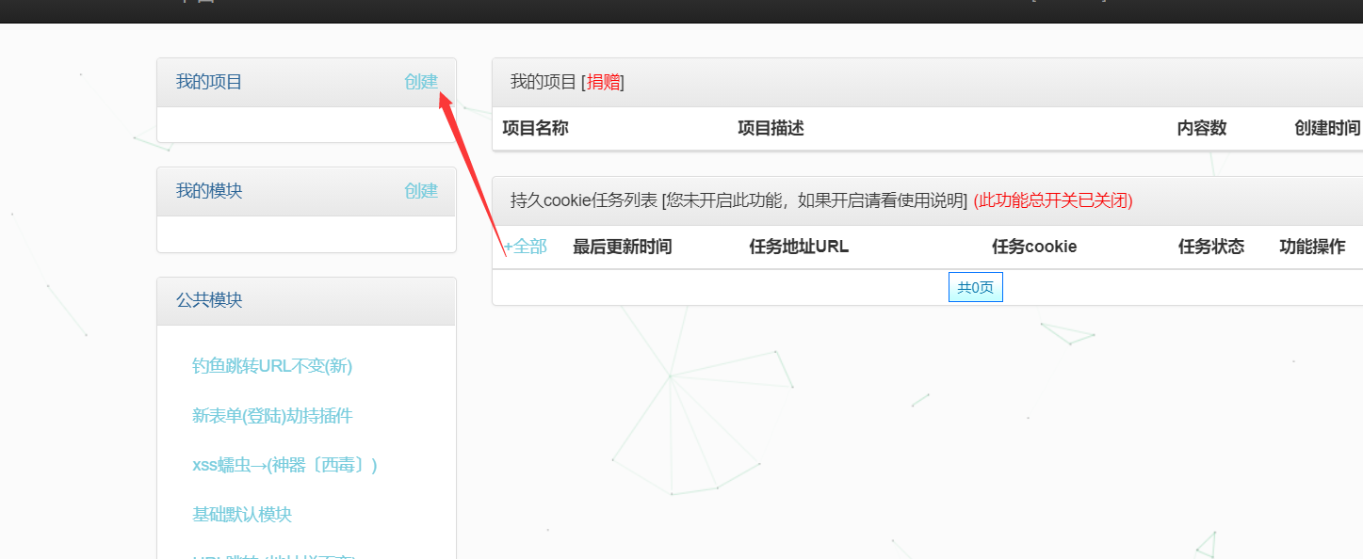This screenshot has width=1363, height=559.
Task: Click the 公共模块 sidebar heading
Action: coord(209,300)
